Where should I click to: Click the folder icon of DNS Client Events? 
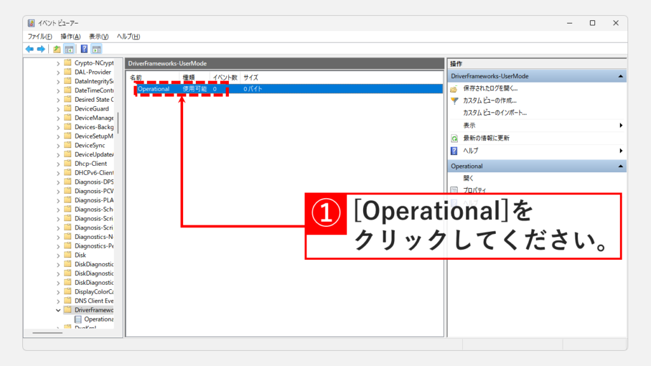pos(67,301)
